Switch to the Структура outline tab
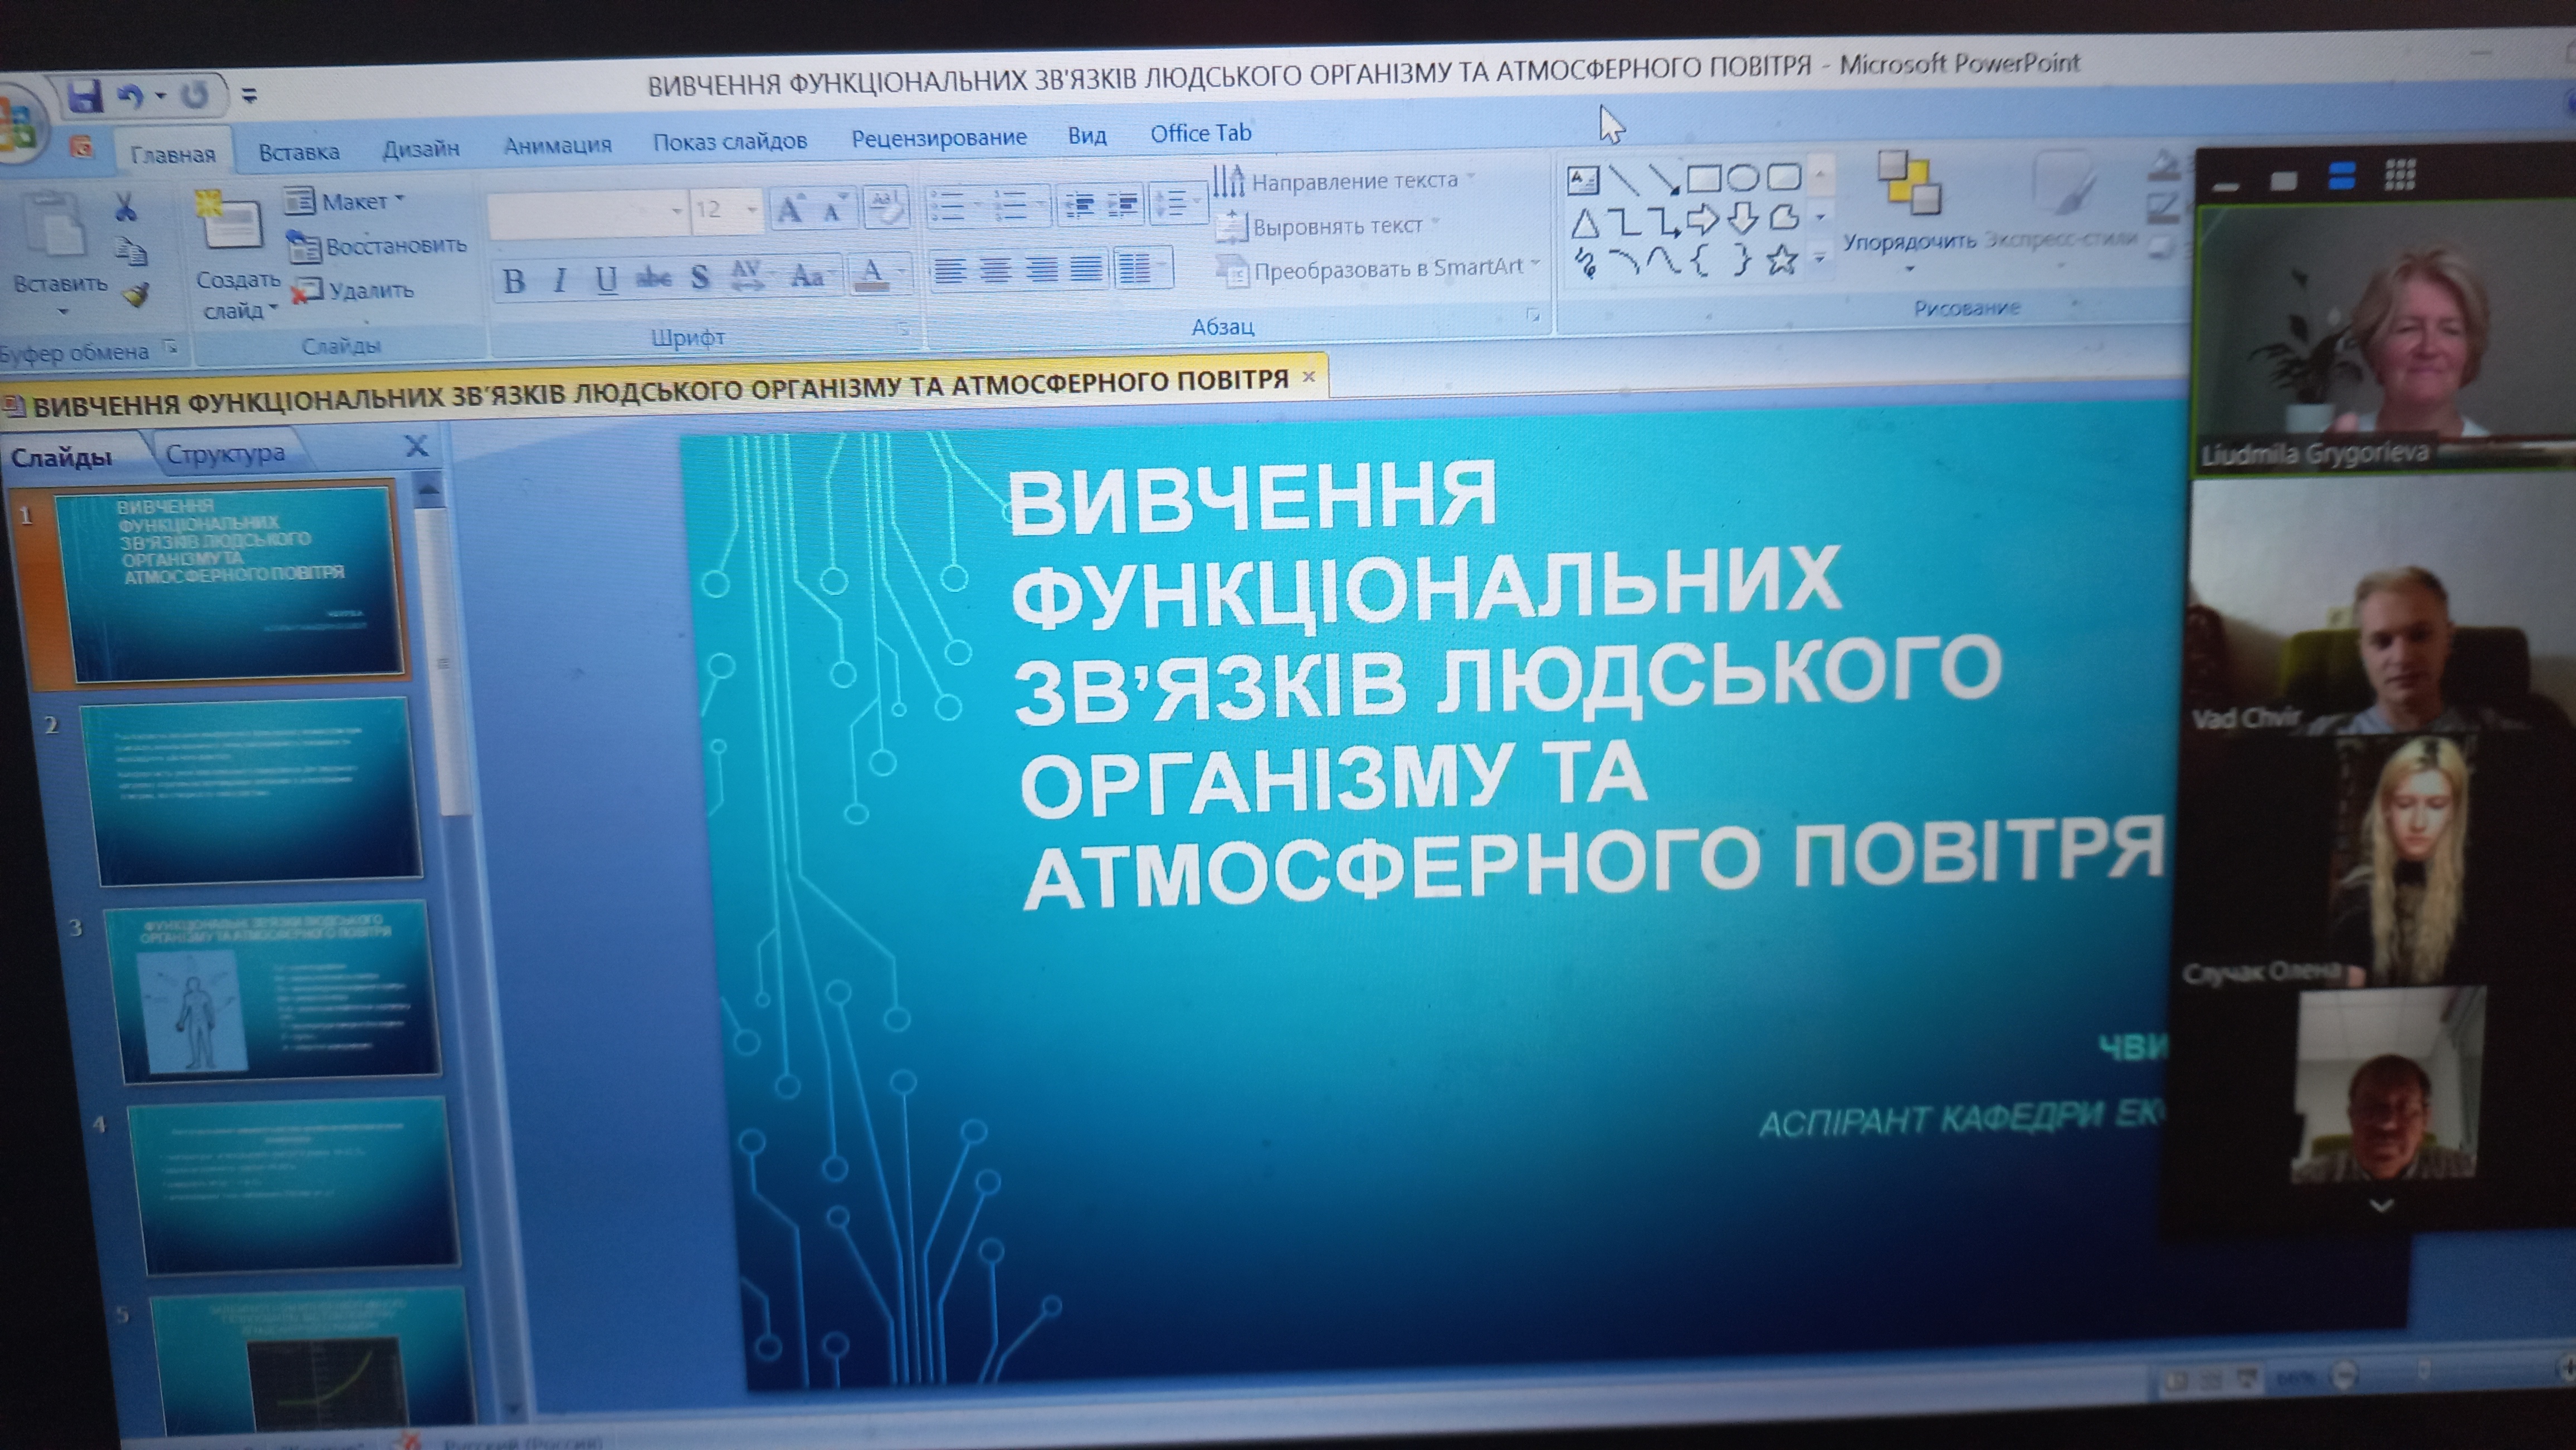Screen dimensions: 2576x1450 tap(225, 454)
